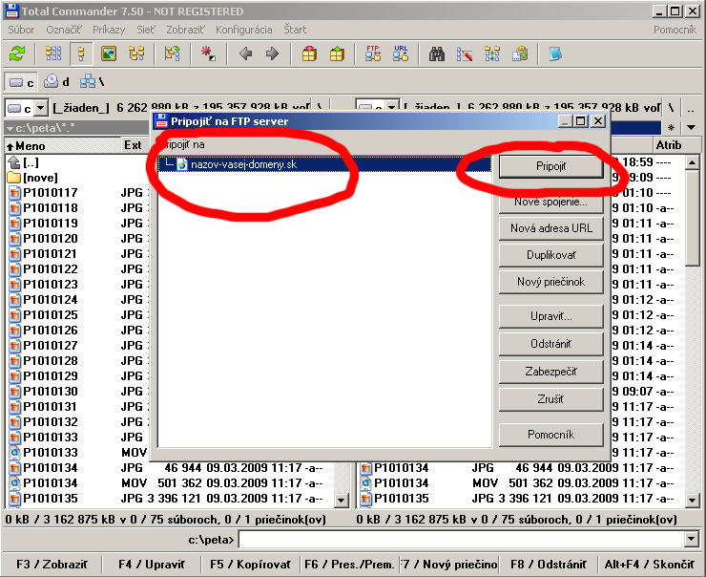Open command line history dropdown

click(x=691, y=539)
